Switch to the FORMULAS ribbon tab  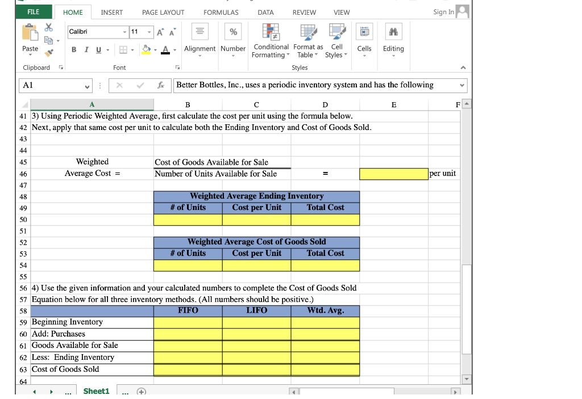(221, 12)
